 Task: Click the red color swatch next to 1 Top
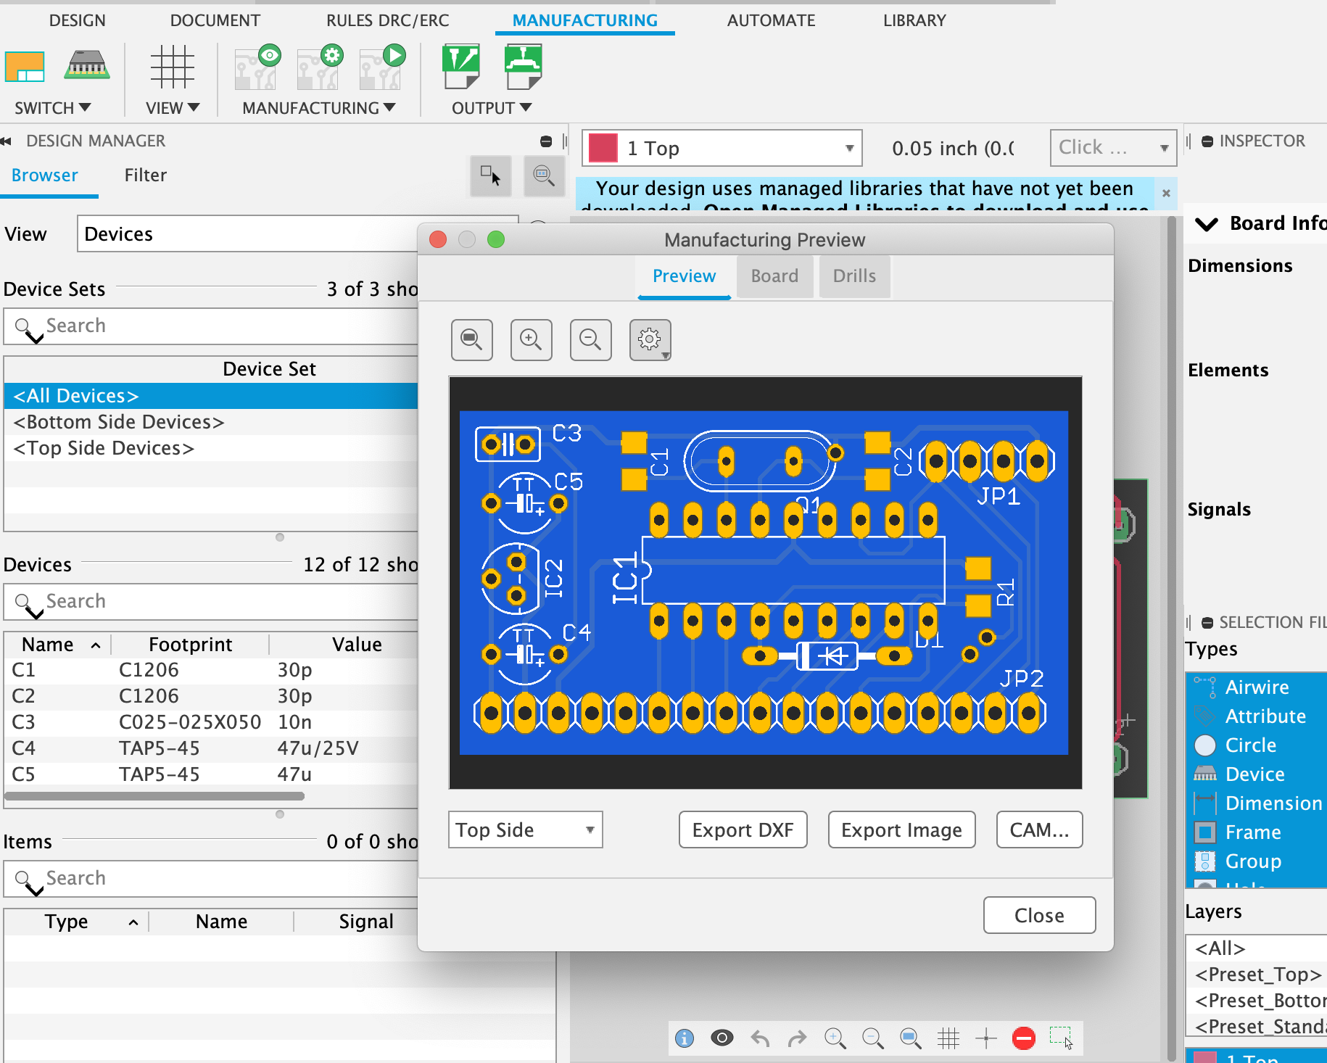point(602,148)
